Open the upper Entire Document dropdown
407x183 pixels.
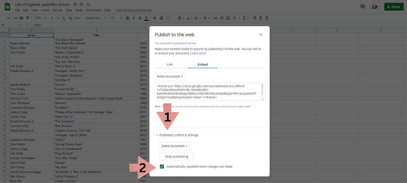click(x=170, y=77)
